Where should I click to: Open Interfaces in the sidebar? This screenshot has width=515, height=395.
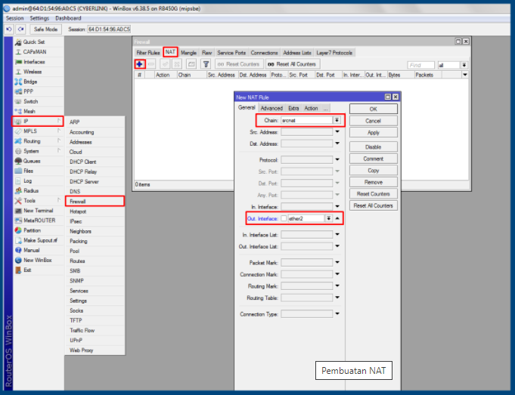(x=38, y=62)
